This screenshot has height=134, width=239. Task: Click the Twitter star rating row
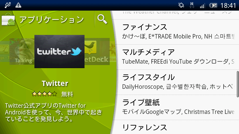[x=44, y=94]
